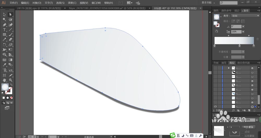Click the search field in top bar
Viewport: 261px width, 138px height.
(x=229, y=3)
